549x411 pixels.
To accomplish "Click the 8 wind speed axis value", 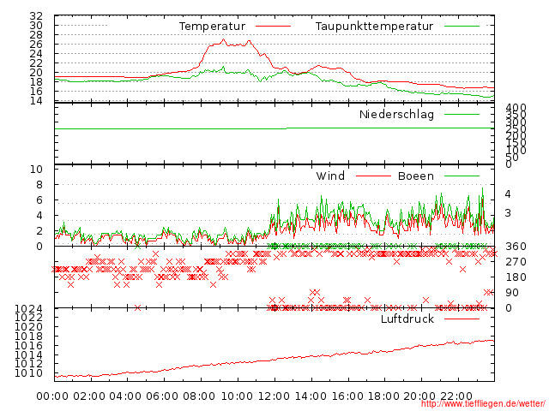I will point(39,185).
